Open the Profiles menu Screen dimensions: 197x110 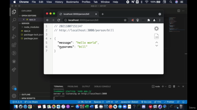[86, 2]
